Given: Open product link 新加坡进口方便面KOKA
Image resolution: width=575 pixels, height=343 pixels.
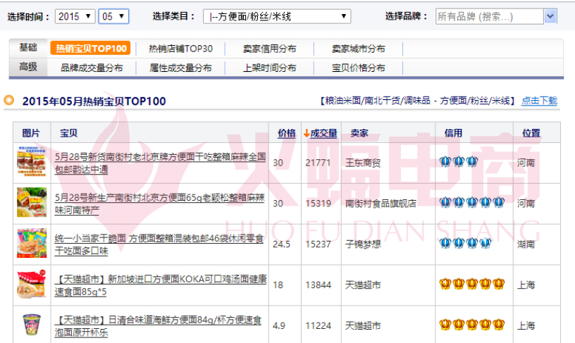Looking at the screenshot, I should [161, 285].
